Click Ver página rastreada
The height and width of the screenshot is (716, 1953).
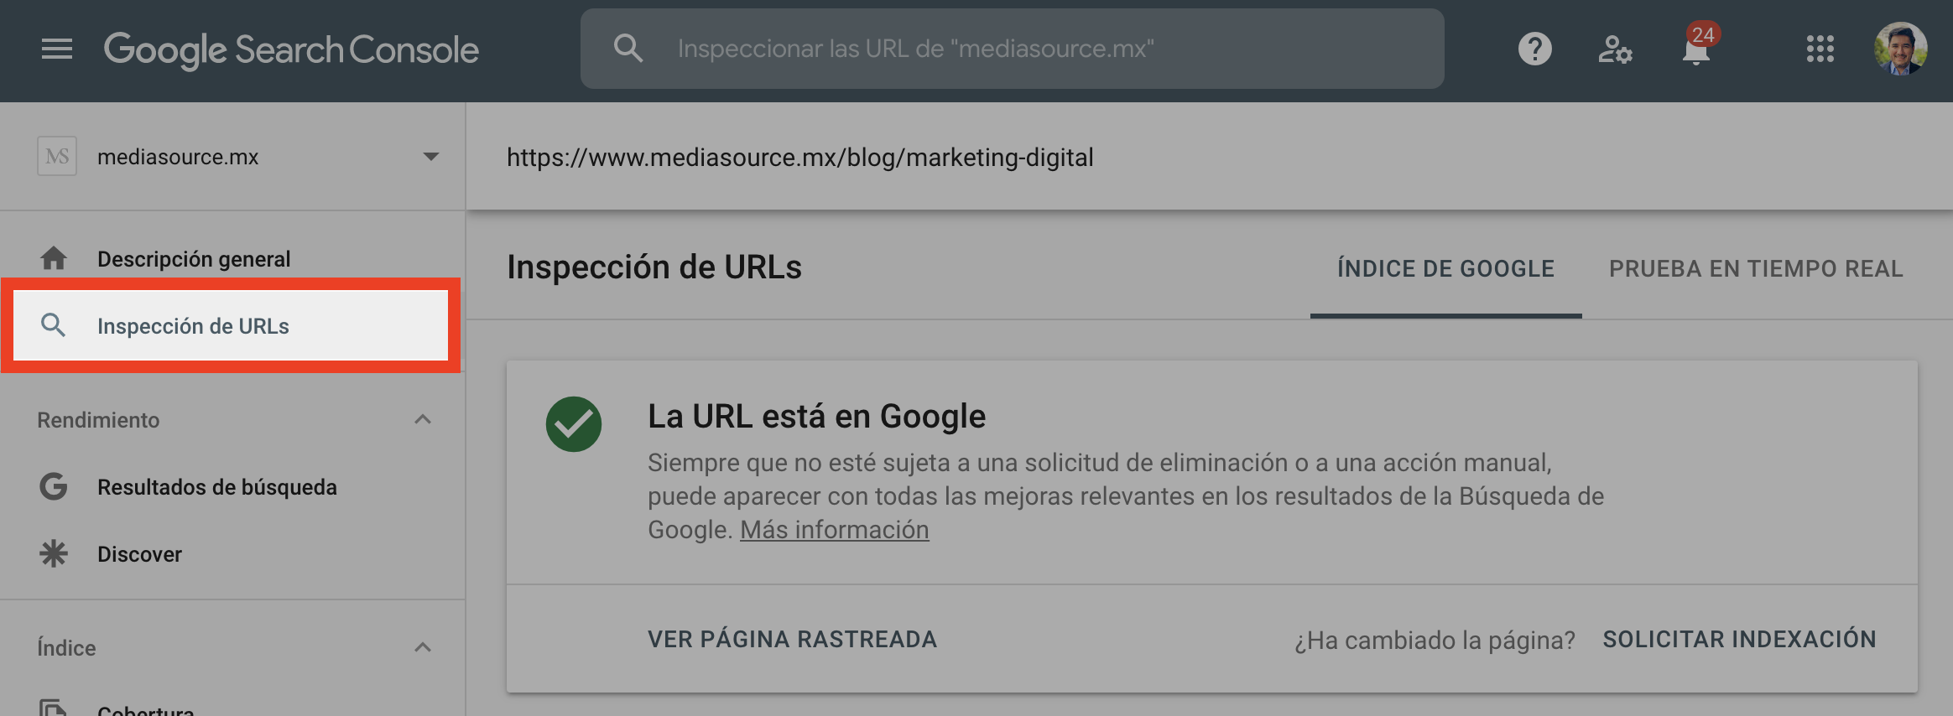pos(792,639)
